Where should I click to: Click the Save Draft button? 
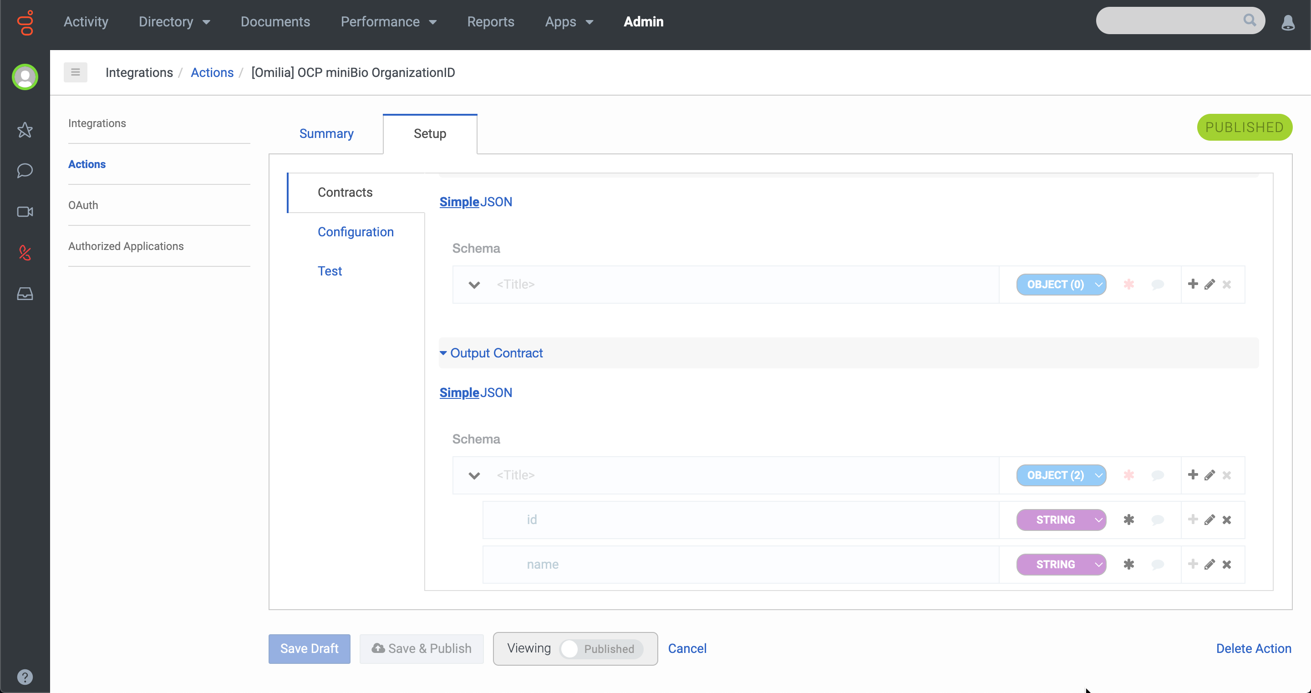click(x=309, y=649)
